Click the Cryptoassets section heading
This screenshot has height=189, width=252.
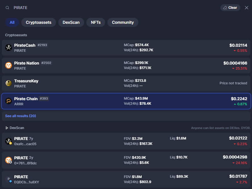[16, 35]
